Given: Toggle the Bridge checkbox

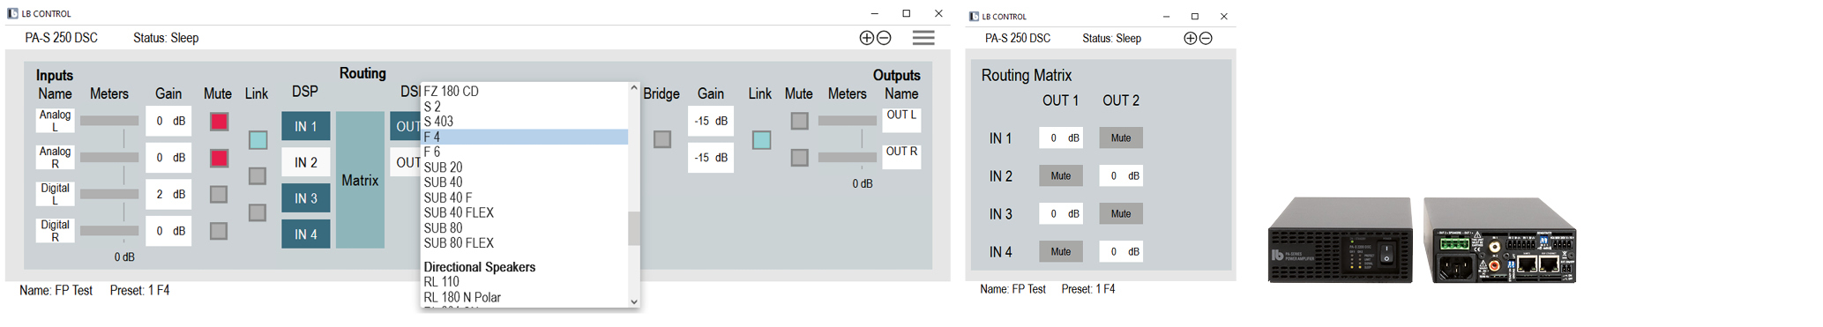Looking at the screenshot, I should (662, 139).
